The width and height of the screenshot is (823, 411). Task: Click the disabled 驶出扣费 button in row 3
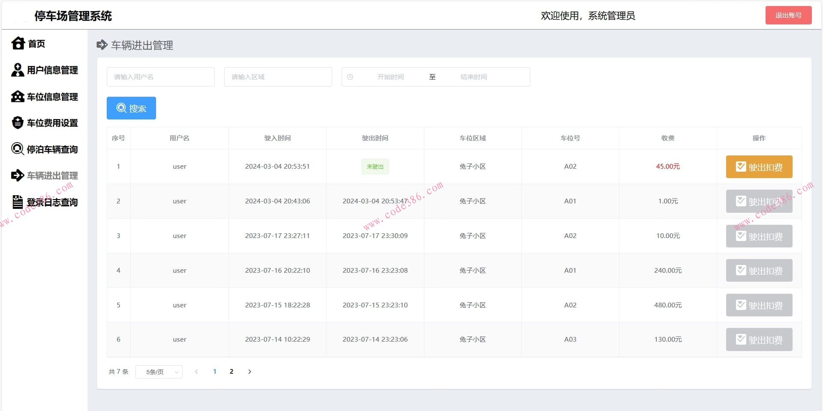(x=759, y=236)
